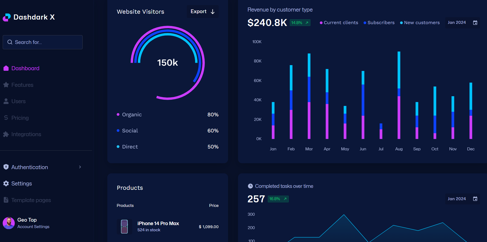Toggle Current clients legend series
The image size is (487, 242).
point(339,23)
